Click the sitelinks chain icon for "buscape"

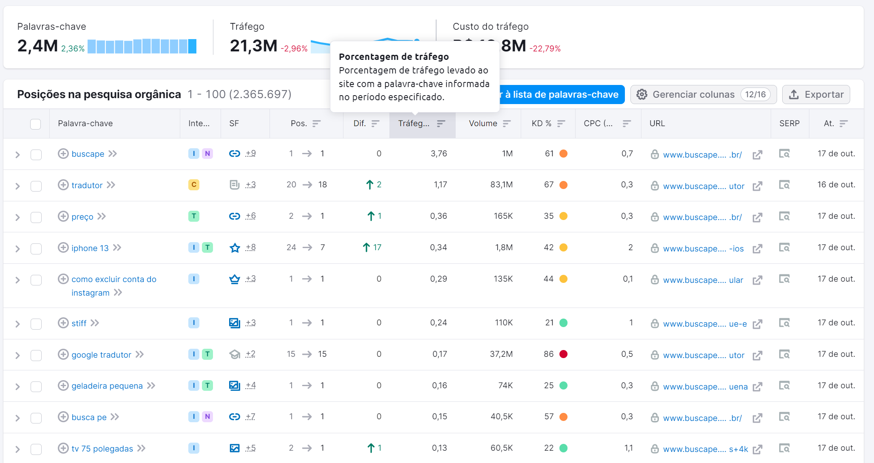(234, 154)
